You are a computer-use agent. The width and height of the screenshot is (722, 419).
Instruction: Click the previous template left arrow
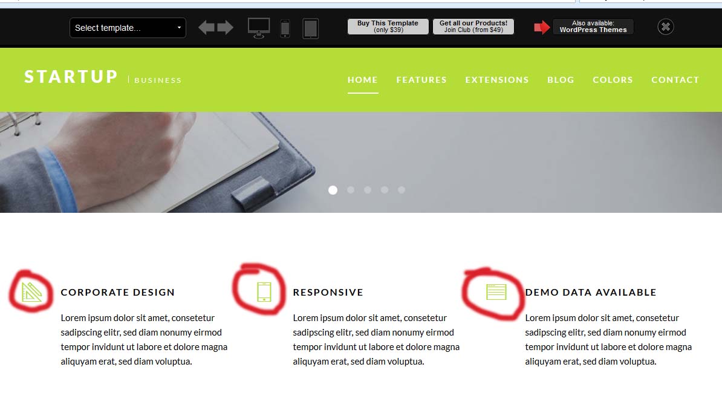pos(206,28)
